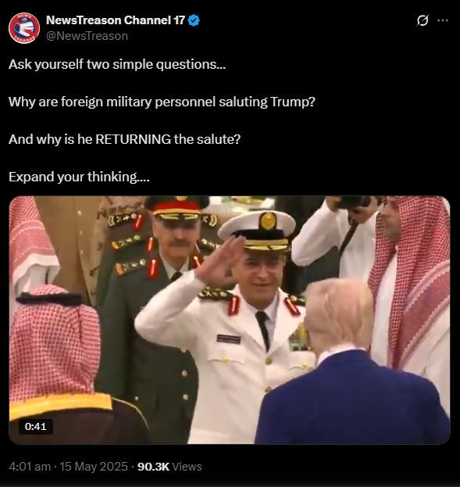Image resolution: width=460 pixels, height=487 pixels.
Task: Click the photographer holding up a camera
Action: [x=335, y=236]
